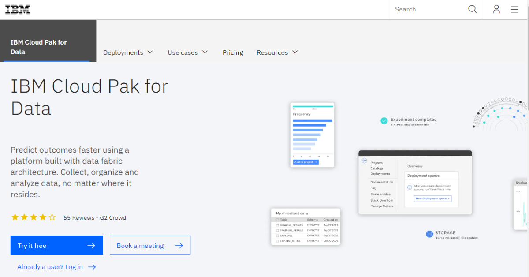Click Manage Tickets
The image size is (529, 277).
pos(382,206)
